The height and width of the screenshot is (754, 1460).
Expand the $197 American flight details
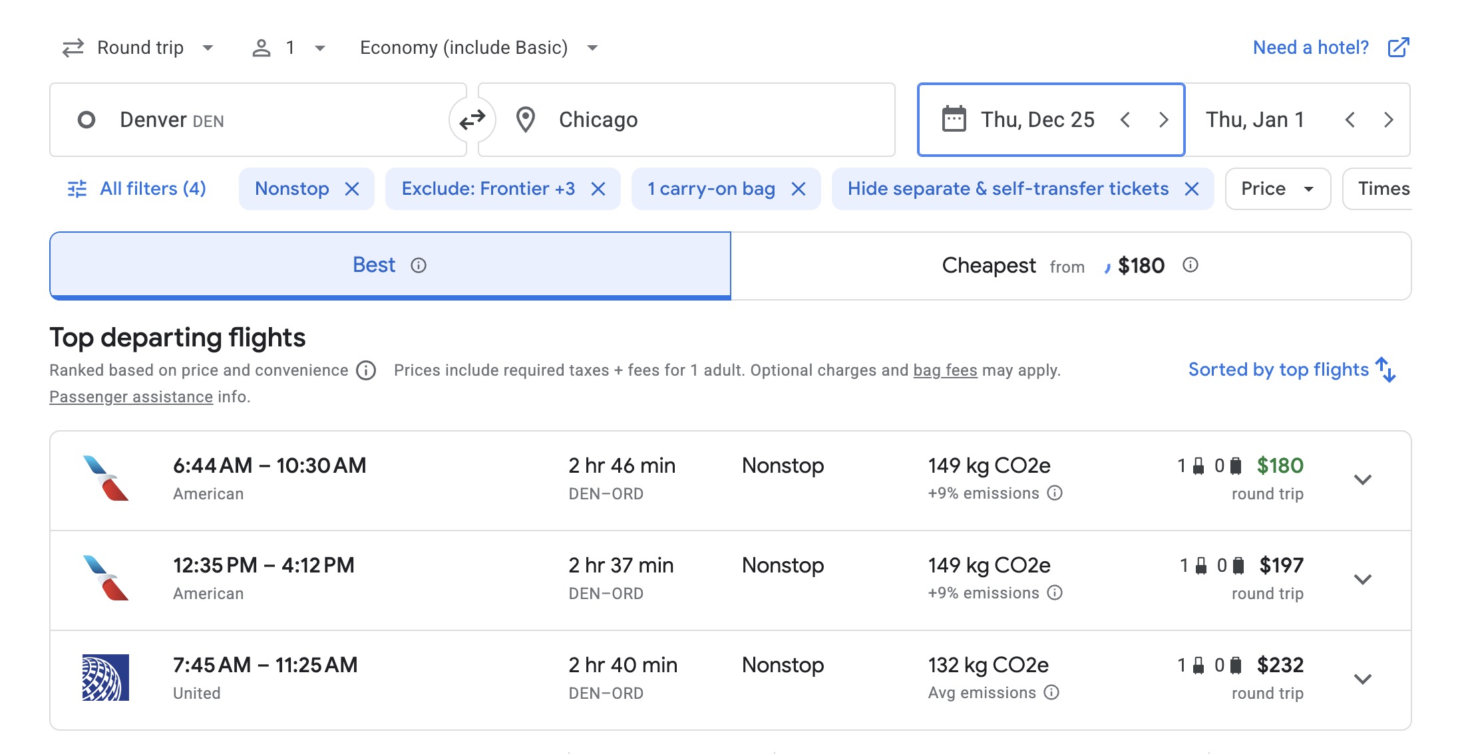click(x=1362, y=580)
